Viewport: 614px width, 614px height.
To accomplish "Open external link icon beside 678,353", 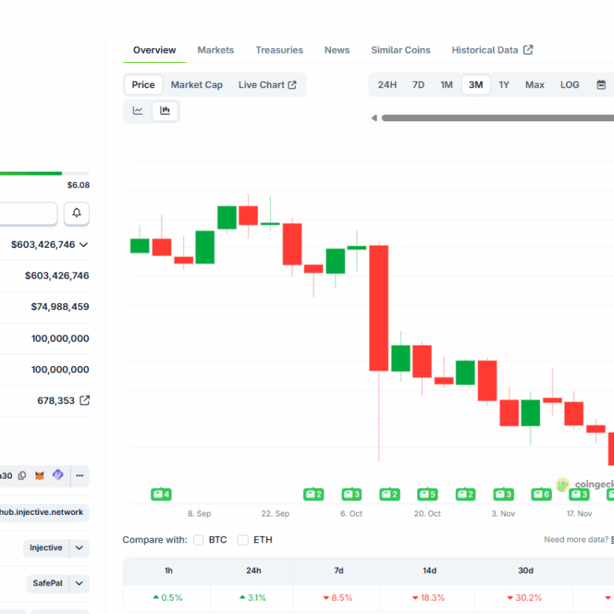I will click(x=84, y=401).
